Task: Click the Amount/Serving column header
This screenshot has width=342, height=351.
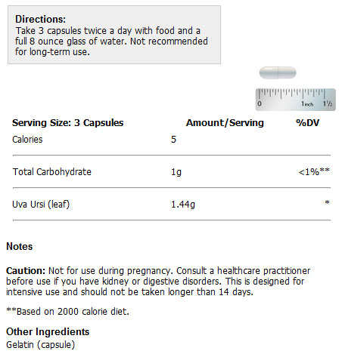Action: [225, 123]
